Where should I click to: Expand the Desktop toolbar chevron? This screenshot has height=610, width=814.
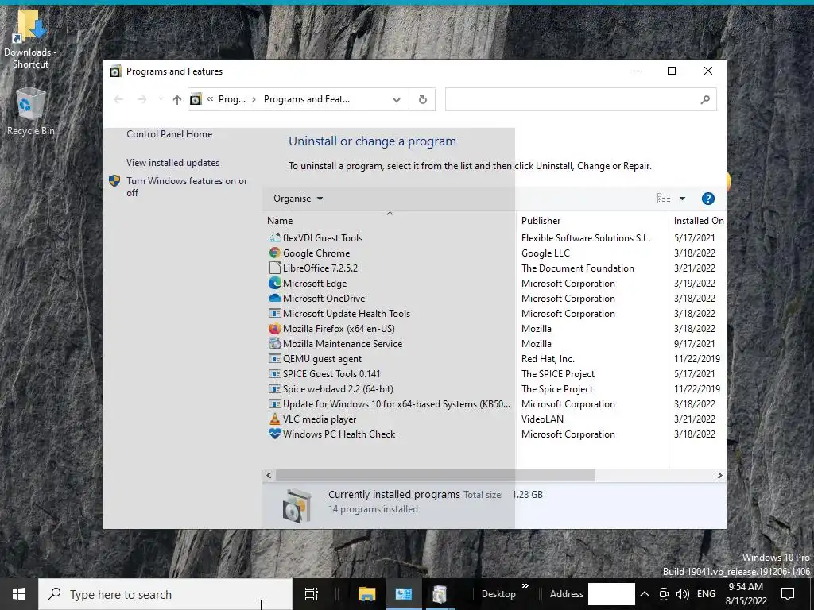(x=525, y=586)
